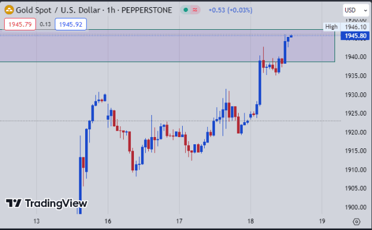372x230 pixels.
Task: Open chart settings hexagon icon
Action: 357,222
